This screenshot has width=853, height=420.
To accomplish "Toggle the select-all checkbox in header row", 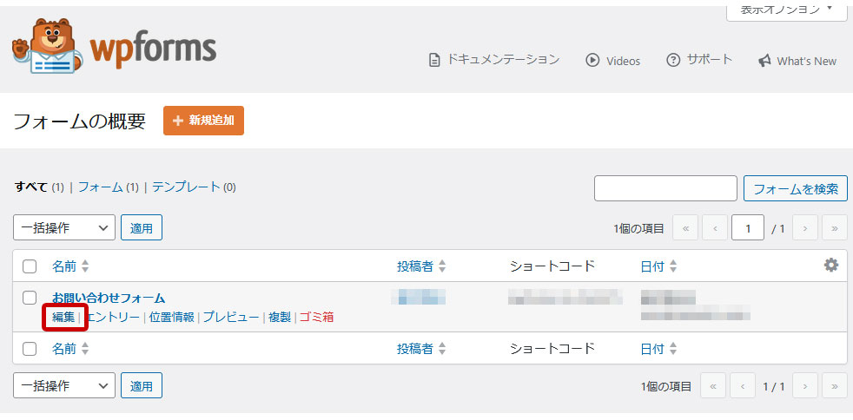I will tap(30, 266).
